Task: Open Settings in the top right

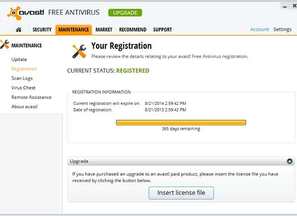Action: [x=282, y=29]
